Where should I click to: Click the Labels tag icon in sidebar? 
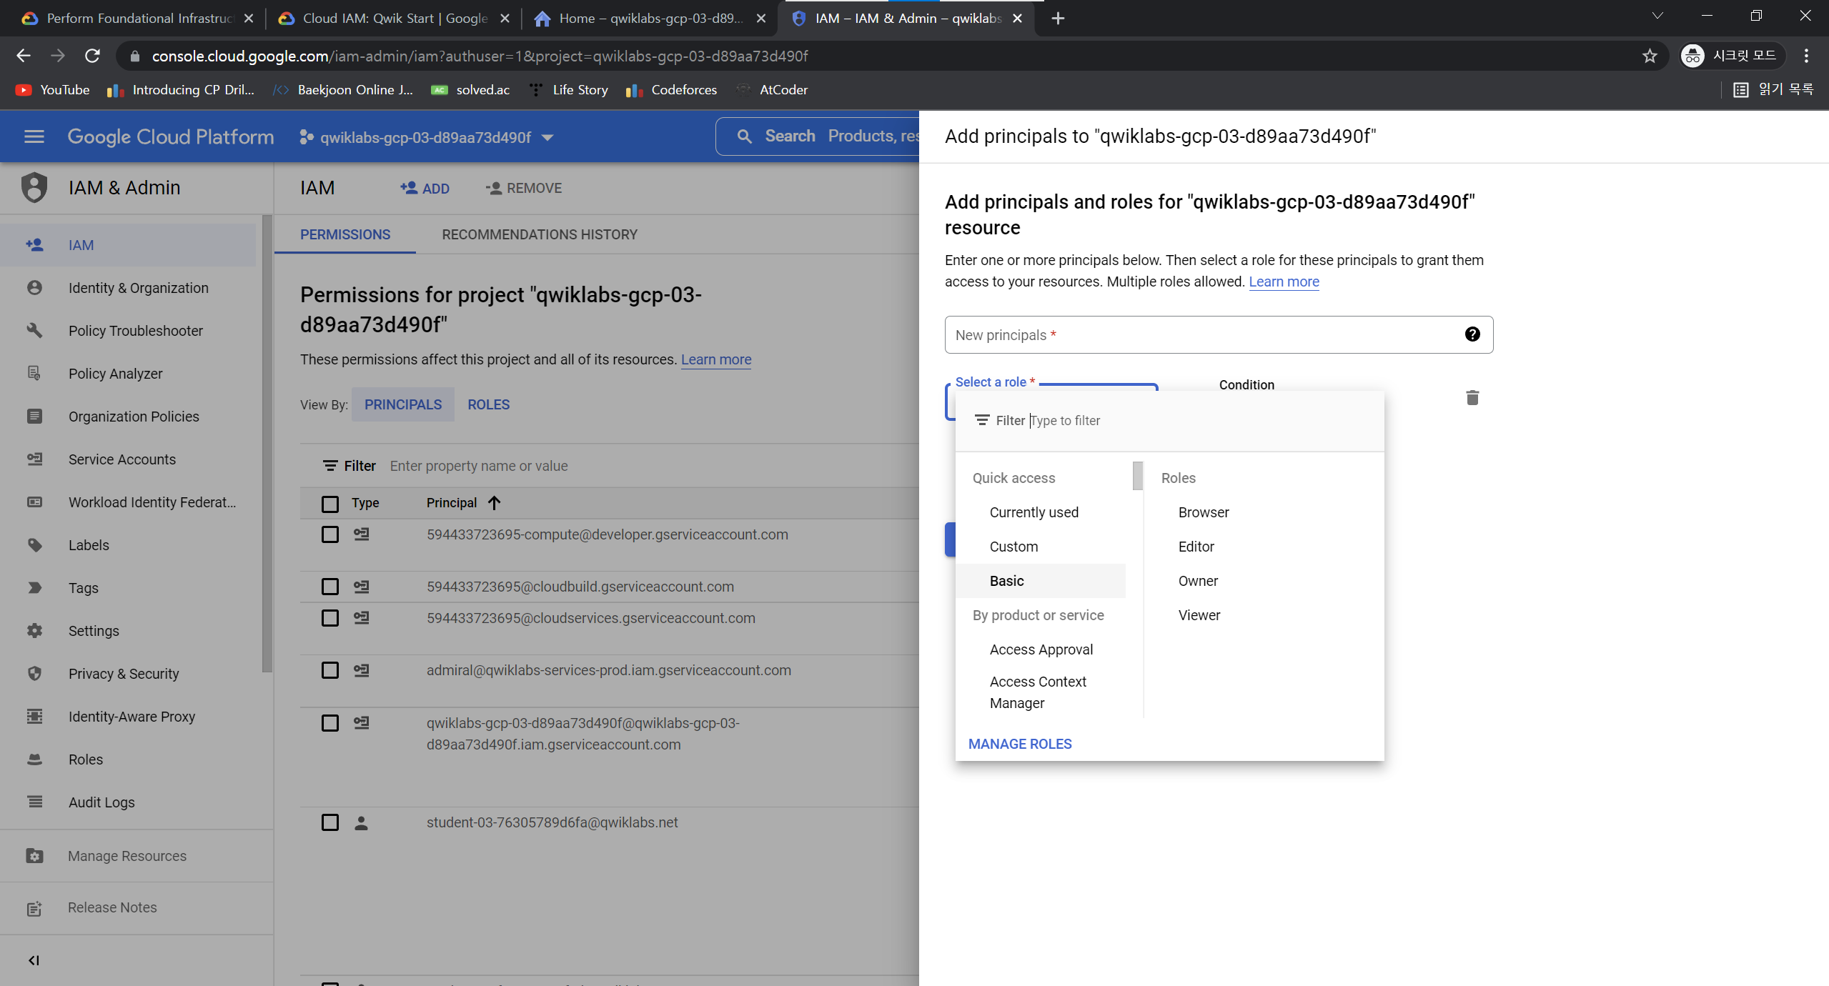point(34,545)
